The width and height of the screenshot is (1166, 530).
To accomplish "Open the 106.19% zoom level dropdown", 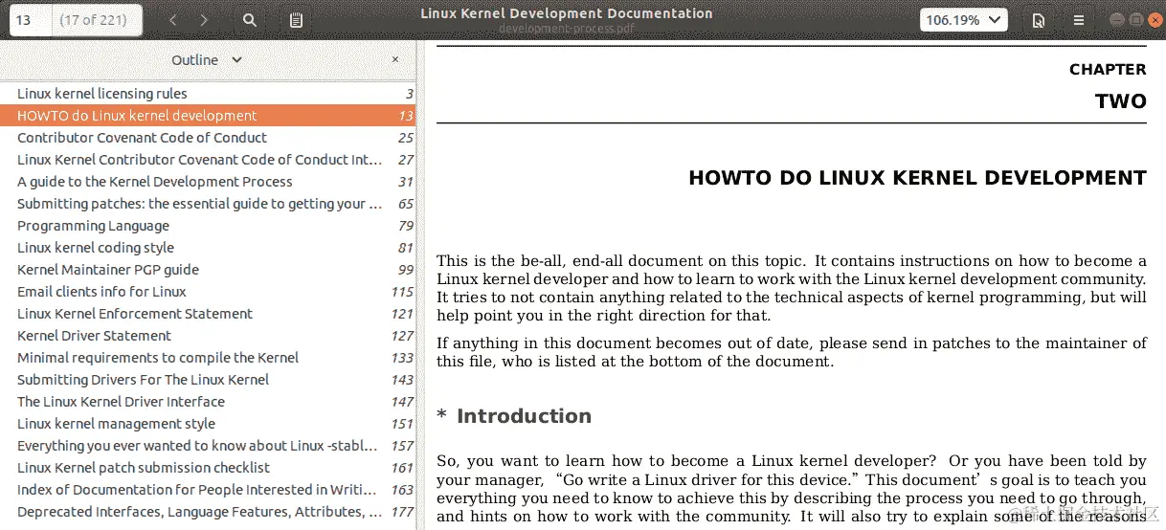I will [964, 20].
